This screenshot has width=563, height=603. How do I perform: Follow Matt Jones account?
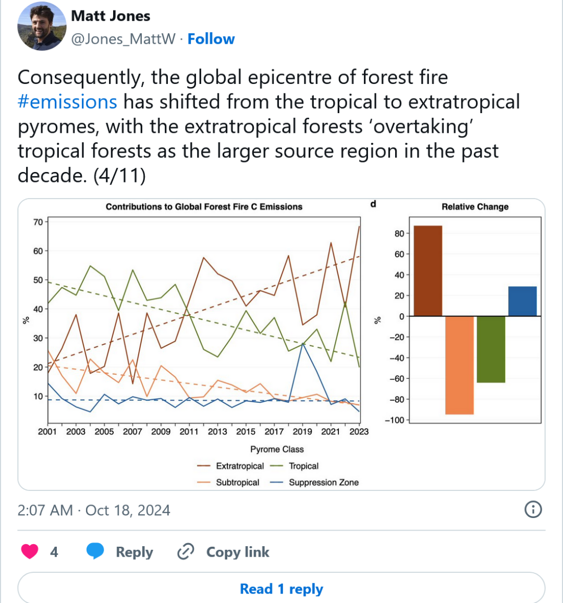tap(211, 39)
